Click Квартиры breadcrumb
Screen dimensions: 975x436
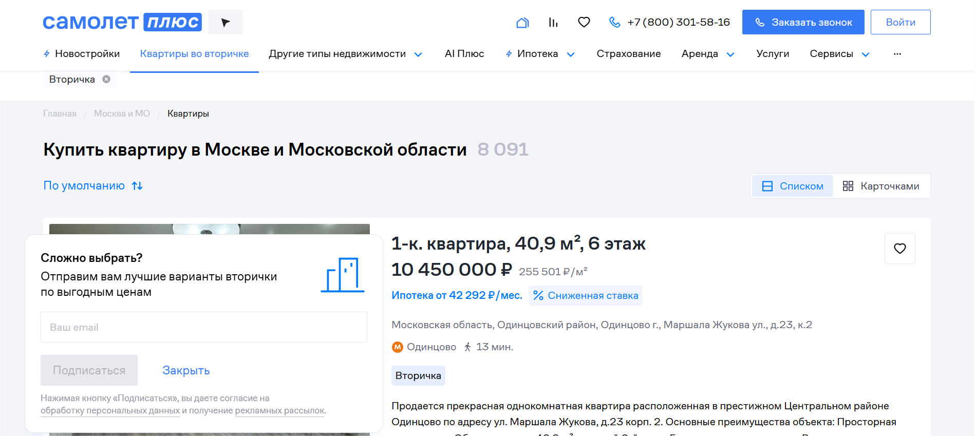[188, 113]
